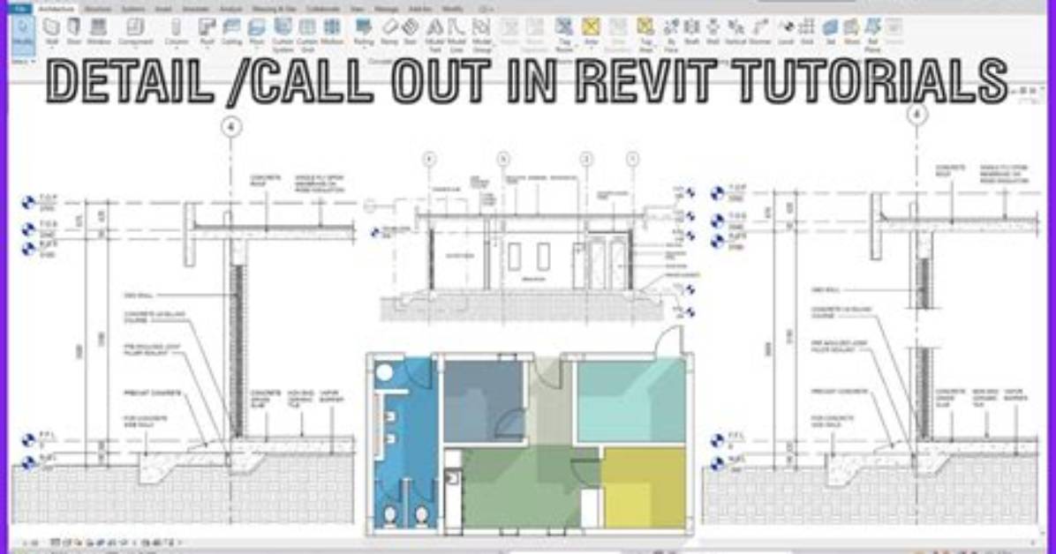Activate the Railing tool
This screenshot has width=1056, height=554.
tap(364, 31)
